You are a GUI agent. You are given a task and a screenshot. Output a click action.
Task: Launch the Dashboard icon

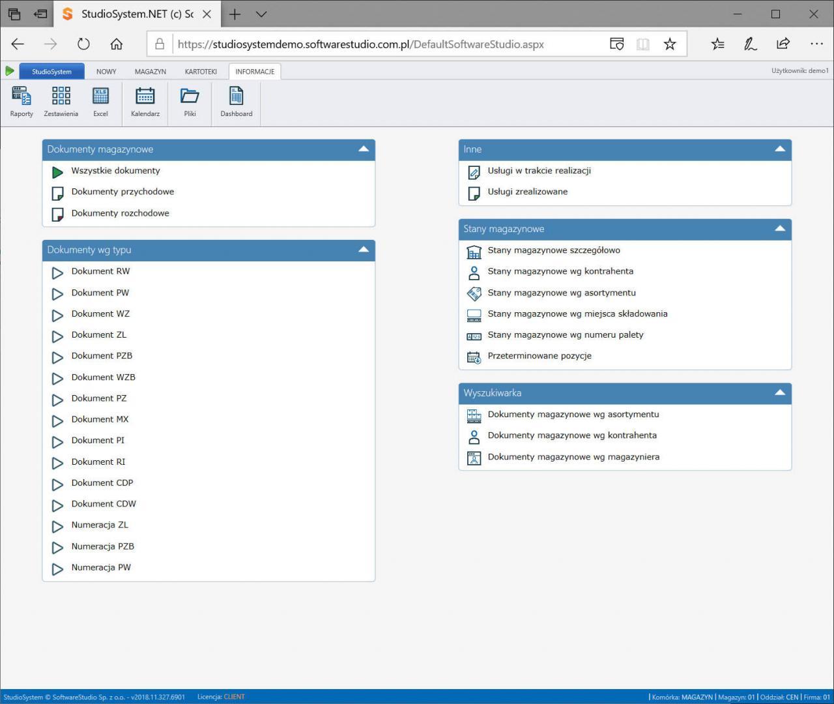click(236, 101)
